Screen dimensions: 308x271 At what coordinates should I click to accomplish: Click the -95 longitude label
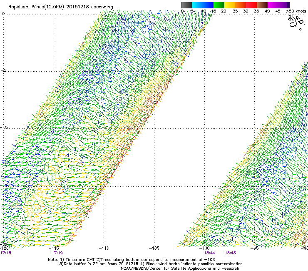[255, 248]
